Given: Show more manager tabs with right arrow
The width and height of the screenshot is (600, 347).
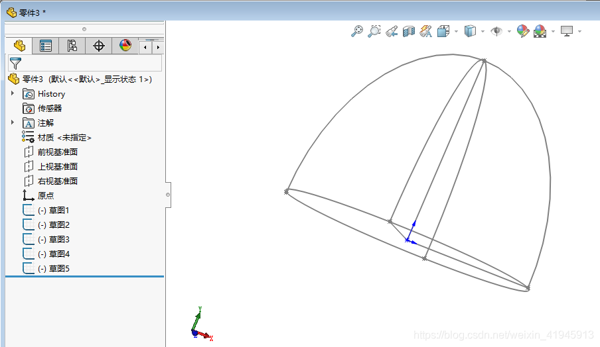Looking at the screenshot, I should tap(158, 47).
